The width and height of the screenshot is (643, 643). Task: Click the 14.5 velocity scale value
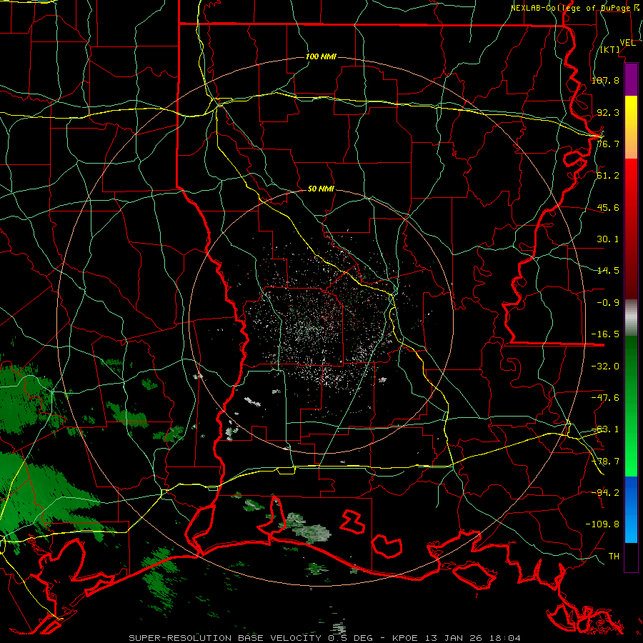608,271
